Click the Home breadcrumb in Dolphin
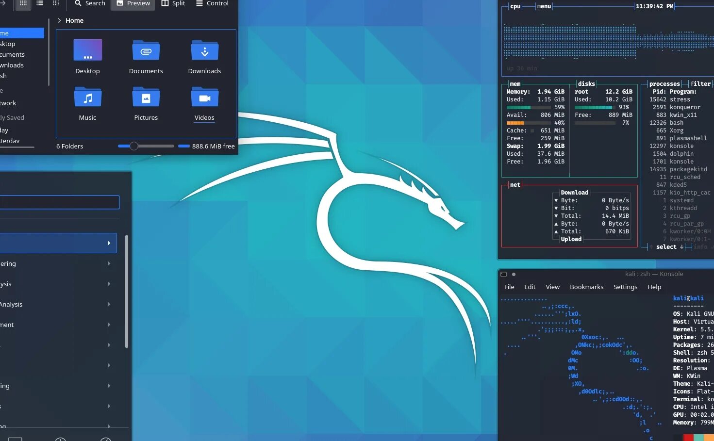Viewport: 714px width, 441px height. (74, 20)
